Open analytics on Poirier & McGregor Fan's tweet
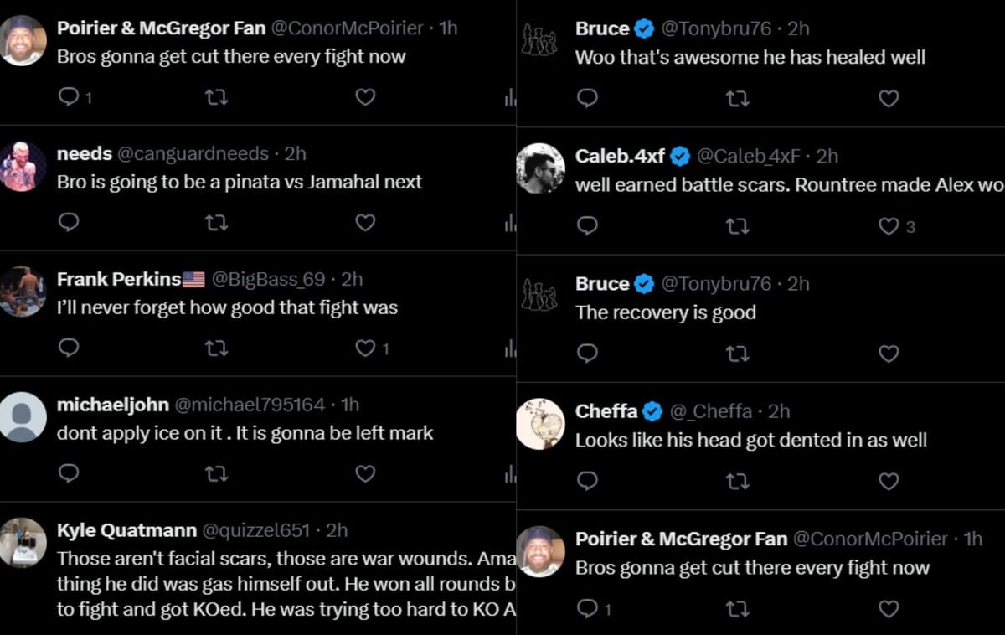Viewport: 1005px width, 635px height. tap(508, 96)
